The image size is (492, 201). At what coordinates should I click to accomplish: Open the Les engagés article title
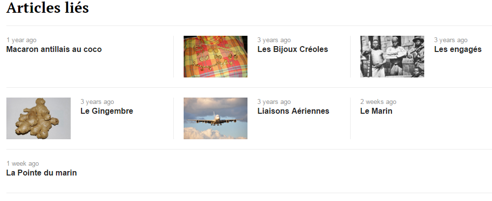[458, 49]
